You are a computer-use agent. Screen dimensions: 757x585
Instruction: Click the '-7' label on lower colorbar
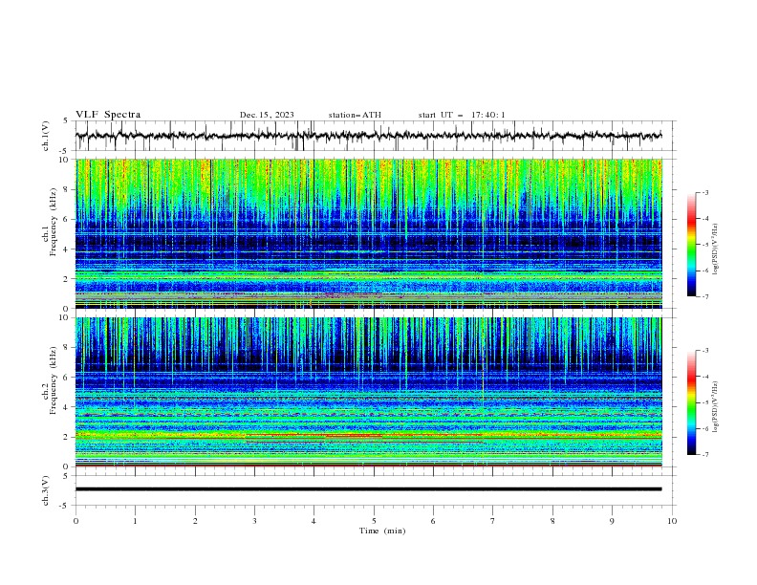pos(704,455)
